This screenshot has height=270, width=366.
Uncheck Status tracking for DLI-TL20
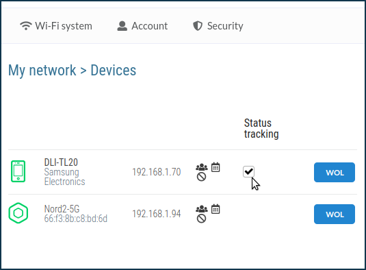click(x=248, y=171)
